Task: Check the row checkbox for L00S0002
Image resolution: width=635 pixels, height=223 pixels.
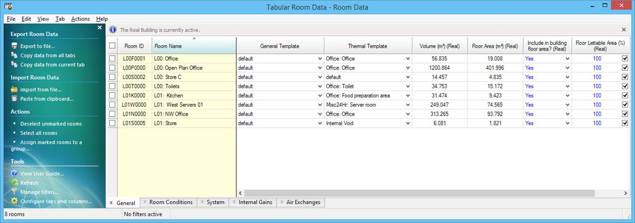Action: point(112,77)
